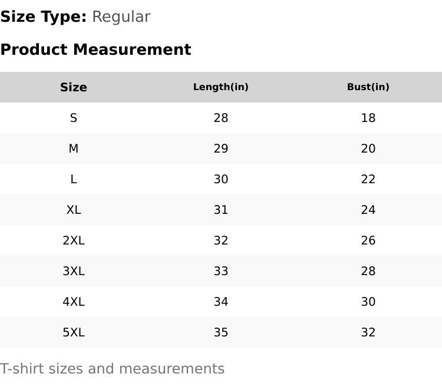Click the Size column header
Screen dimensions: 442x390
click(x=74, y=87)
